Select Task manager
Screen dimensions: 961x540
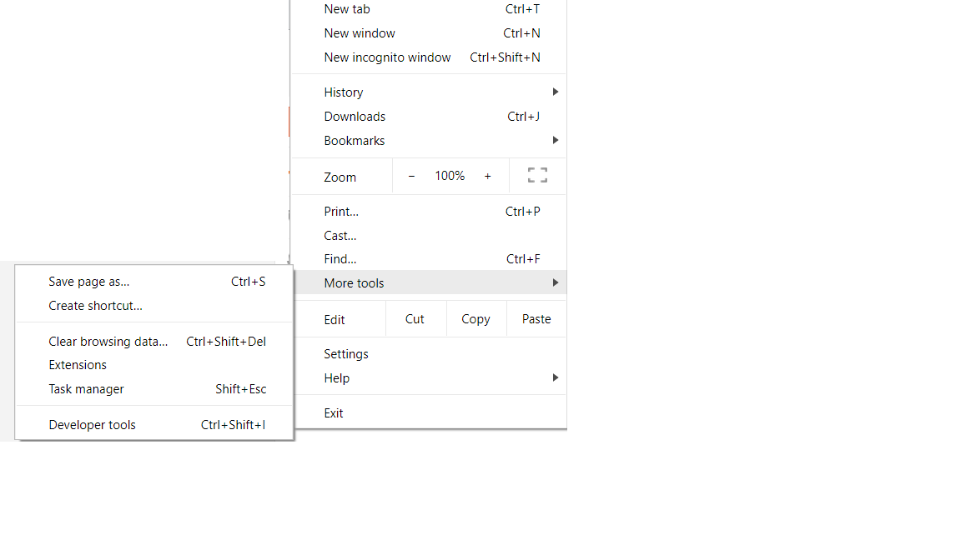pos(86,388)
